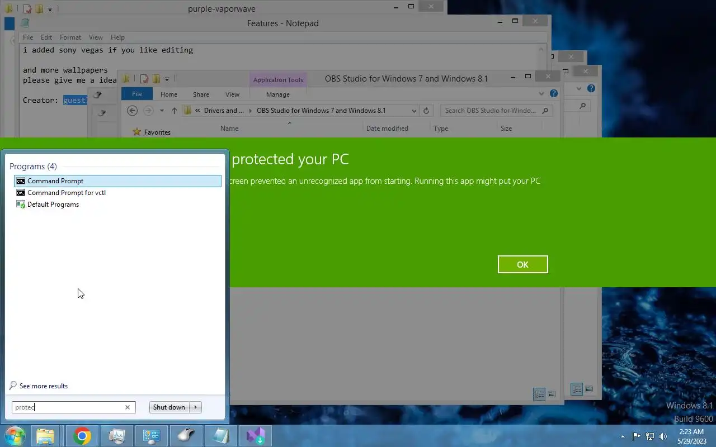This screenshot has width=716, height=447.
Task: Open Command Prompt from search results
Action: (x=117, y=181)
